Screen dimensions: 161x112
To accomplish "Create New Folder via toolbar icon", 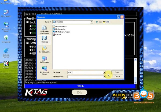I will [x=104, y=22].
